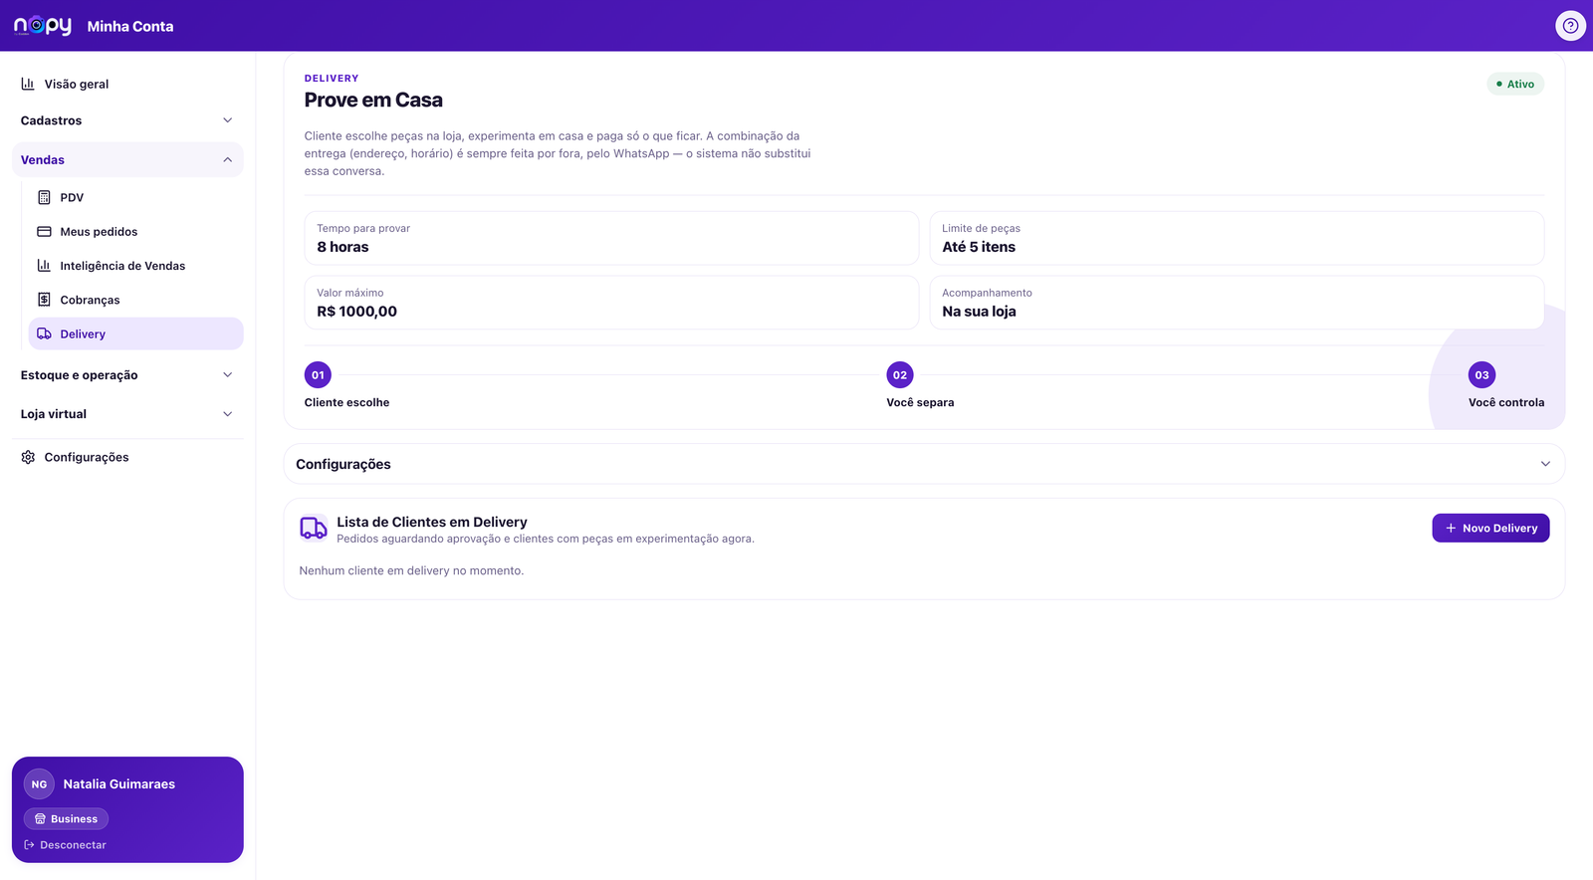Image resolution: width=1593 pixels, height=880 pixels.
Task: Expand the Loja virtual chevron
Action: (227, 414)
